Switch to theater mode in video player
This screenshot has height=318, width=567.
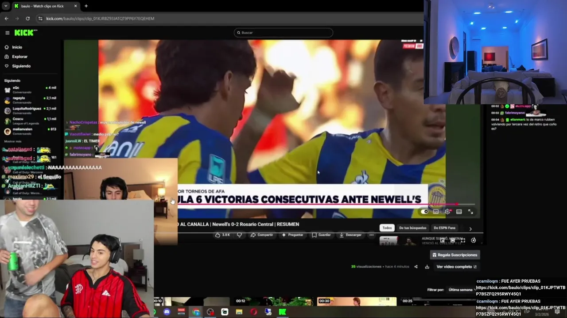459,212
